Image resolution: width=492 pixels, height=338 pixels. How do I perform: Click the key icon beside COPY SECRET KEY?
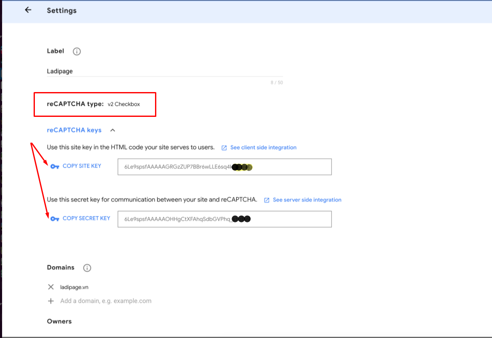point(55,219)
